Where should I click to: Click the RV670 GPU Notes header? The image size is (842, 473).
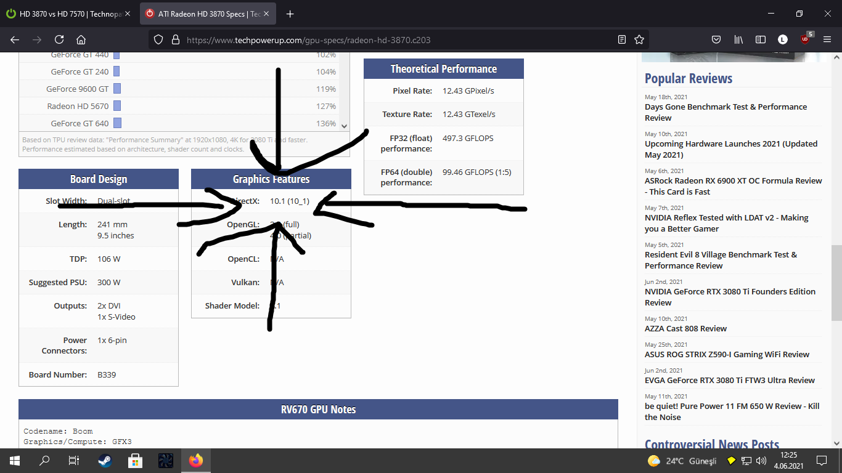pos(318,410)
